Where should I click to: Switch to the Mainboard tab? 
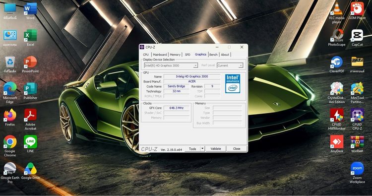tap(160, 55)
